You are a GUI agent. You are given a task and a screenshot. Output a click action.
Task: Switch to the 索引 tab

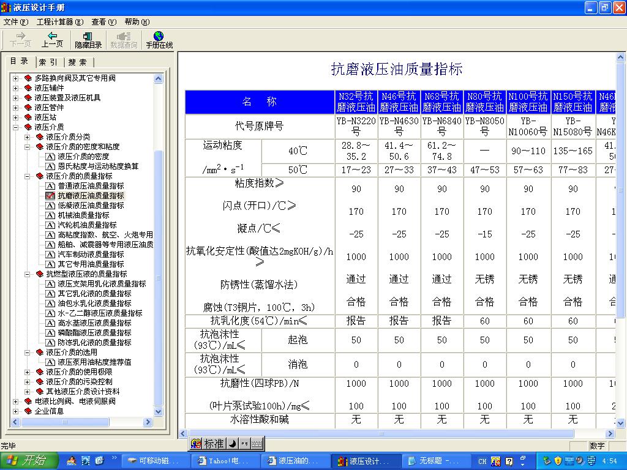(x=48, y=62)
